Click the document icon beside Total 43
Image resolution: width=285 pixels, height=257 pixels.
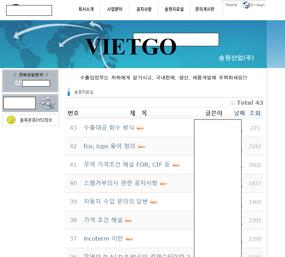[x=232, y=103]
